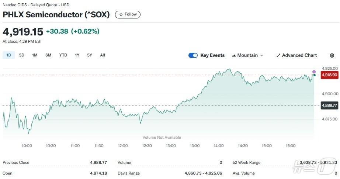Click the Advanced Chart expand arrows icon
This screenshot has height=179, width=340.
coord(278,55)
